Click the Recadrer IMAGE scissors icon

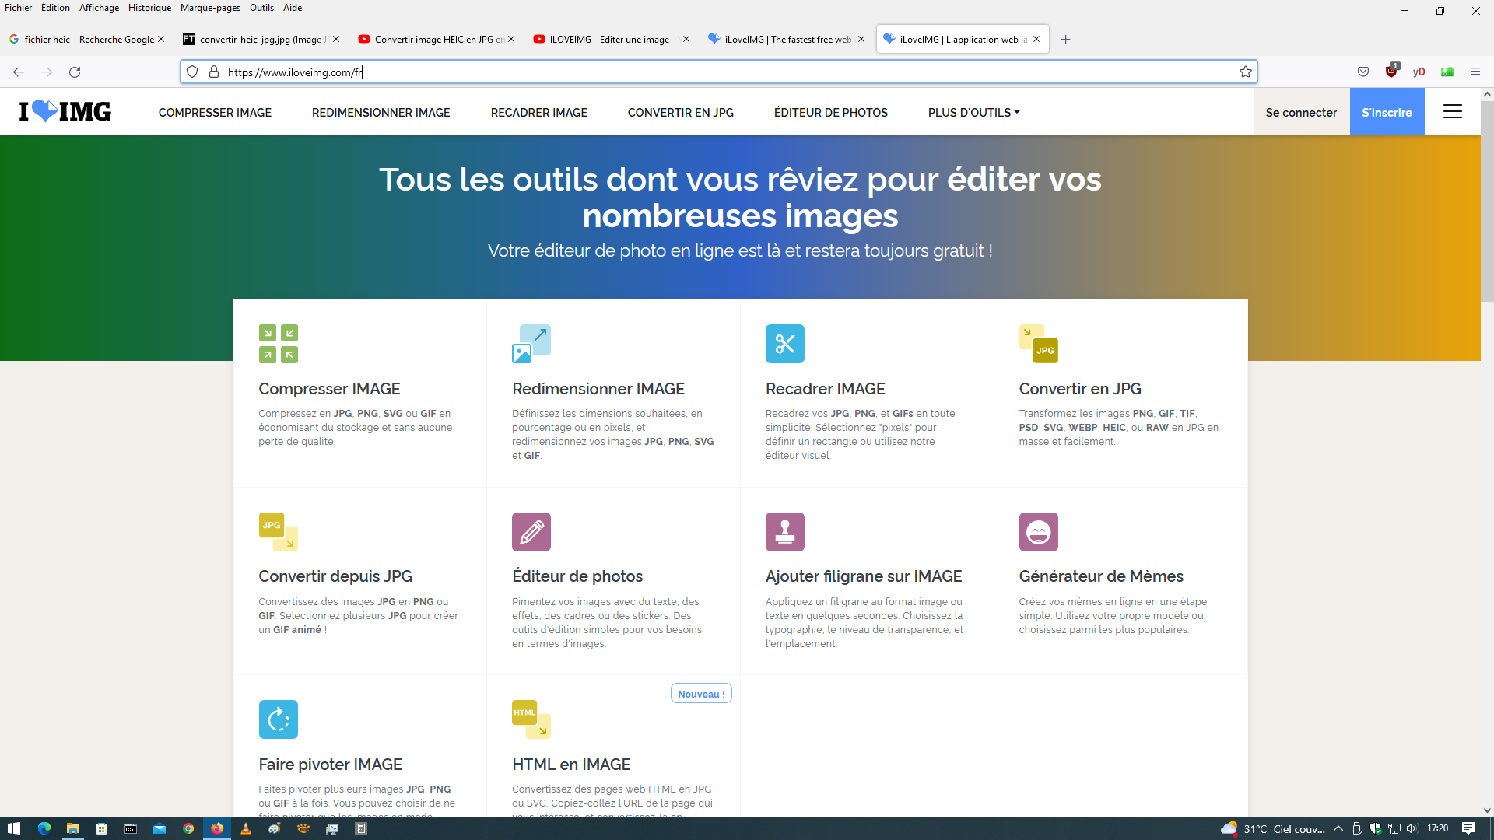tap(784, 344)
